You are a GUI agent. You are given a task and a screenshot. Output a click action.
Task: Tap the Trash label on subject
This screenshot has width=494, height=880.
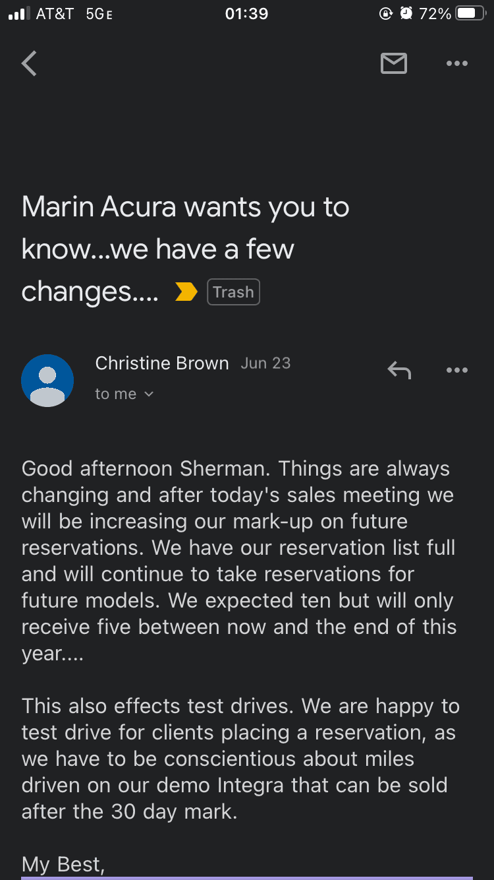(x=233, y=292)
